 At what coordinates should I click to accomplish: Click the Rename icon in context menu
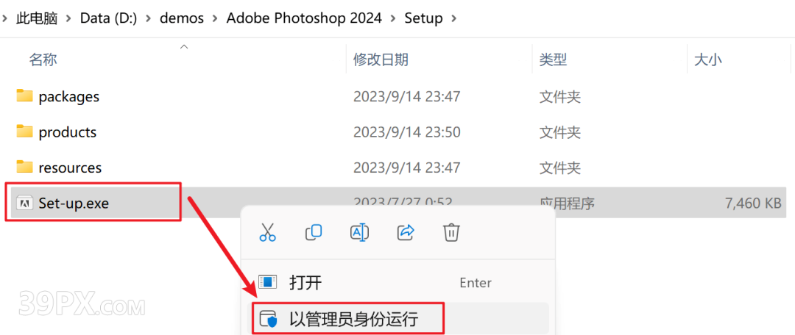(x=359, y=232)
